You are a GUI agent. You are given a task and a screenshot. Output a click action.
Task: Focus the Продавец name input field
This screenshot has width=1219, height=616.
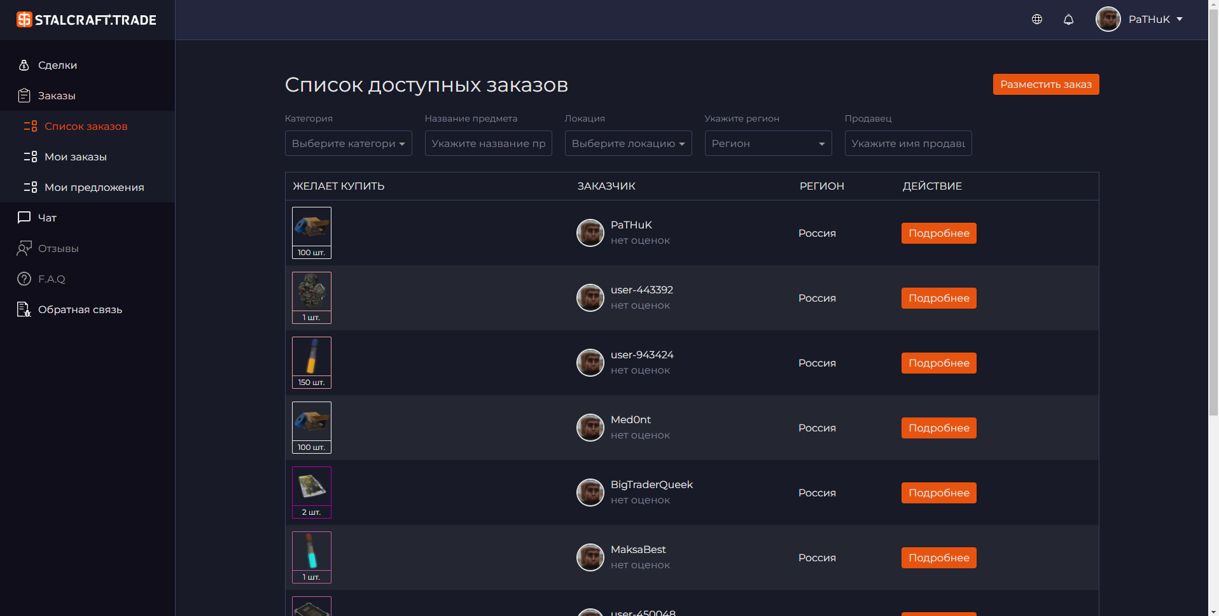pyautogui.click(x=909, y=143)
